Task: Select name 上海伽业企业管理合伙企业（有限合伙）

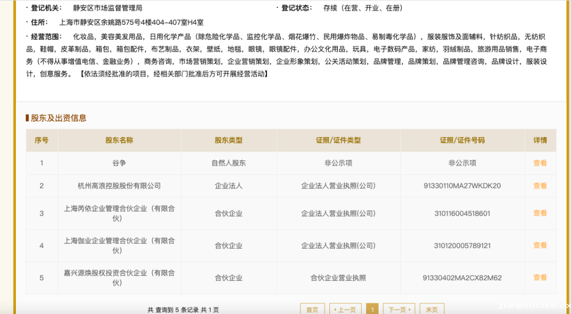Action: tap(119, 245)
